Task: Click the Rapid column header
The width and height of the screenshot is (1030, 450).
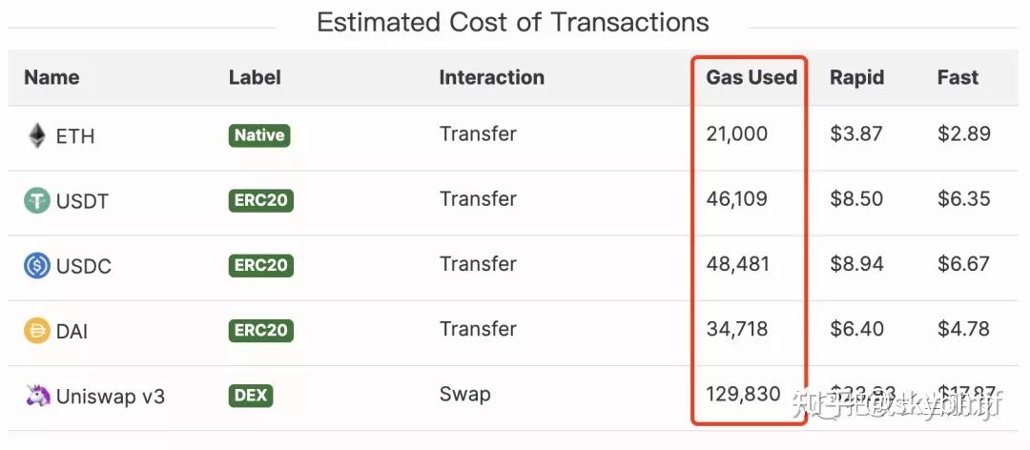Action: (x=856, y=78)
